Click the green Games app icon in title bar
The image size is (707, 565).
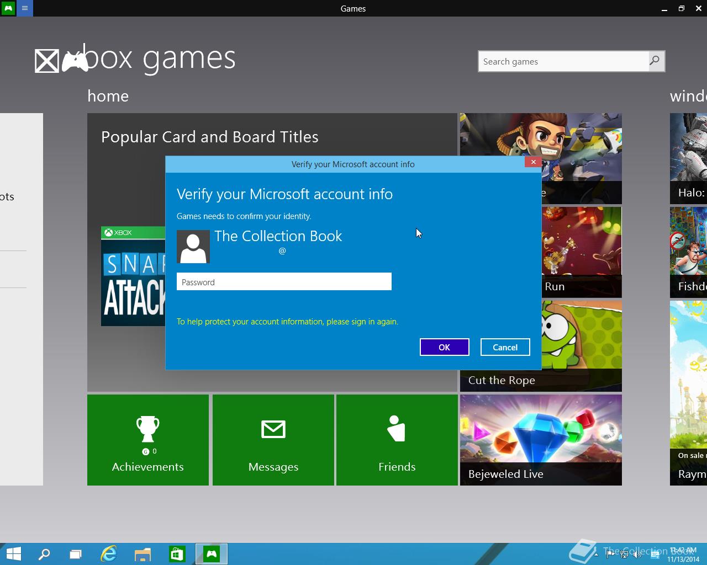click(8, 8)
